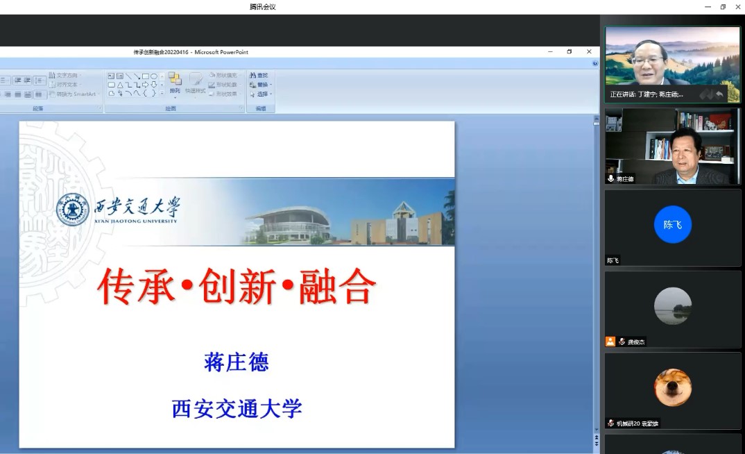Click the PowerPoint help question mark icon
This screenshot has height=454, width=745.
click(594, 63)
